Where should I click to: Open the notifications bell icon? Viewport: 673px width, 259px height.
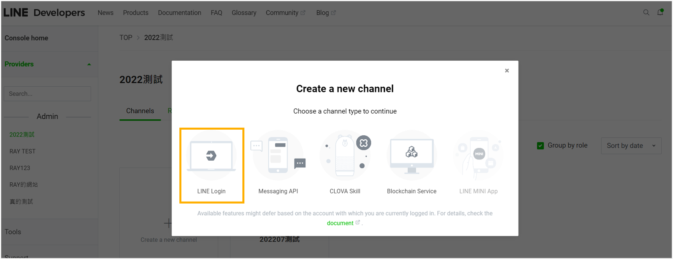tap(660, 12)
